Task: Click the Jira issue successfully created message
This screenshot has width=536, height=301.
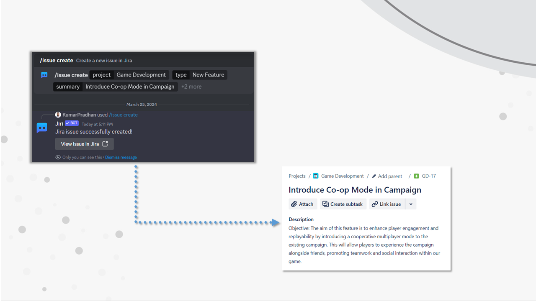Action: [94, 132]
